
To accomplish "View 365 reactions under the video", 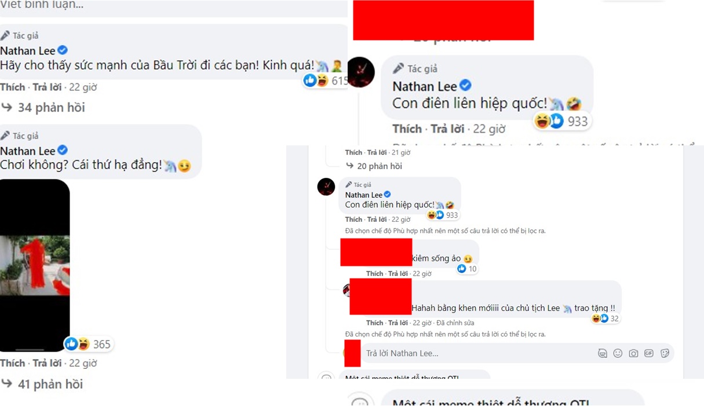I will [x=88, y=344].
